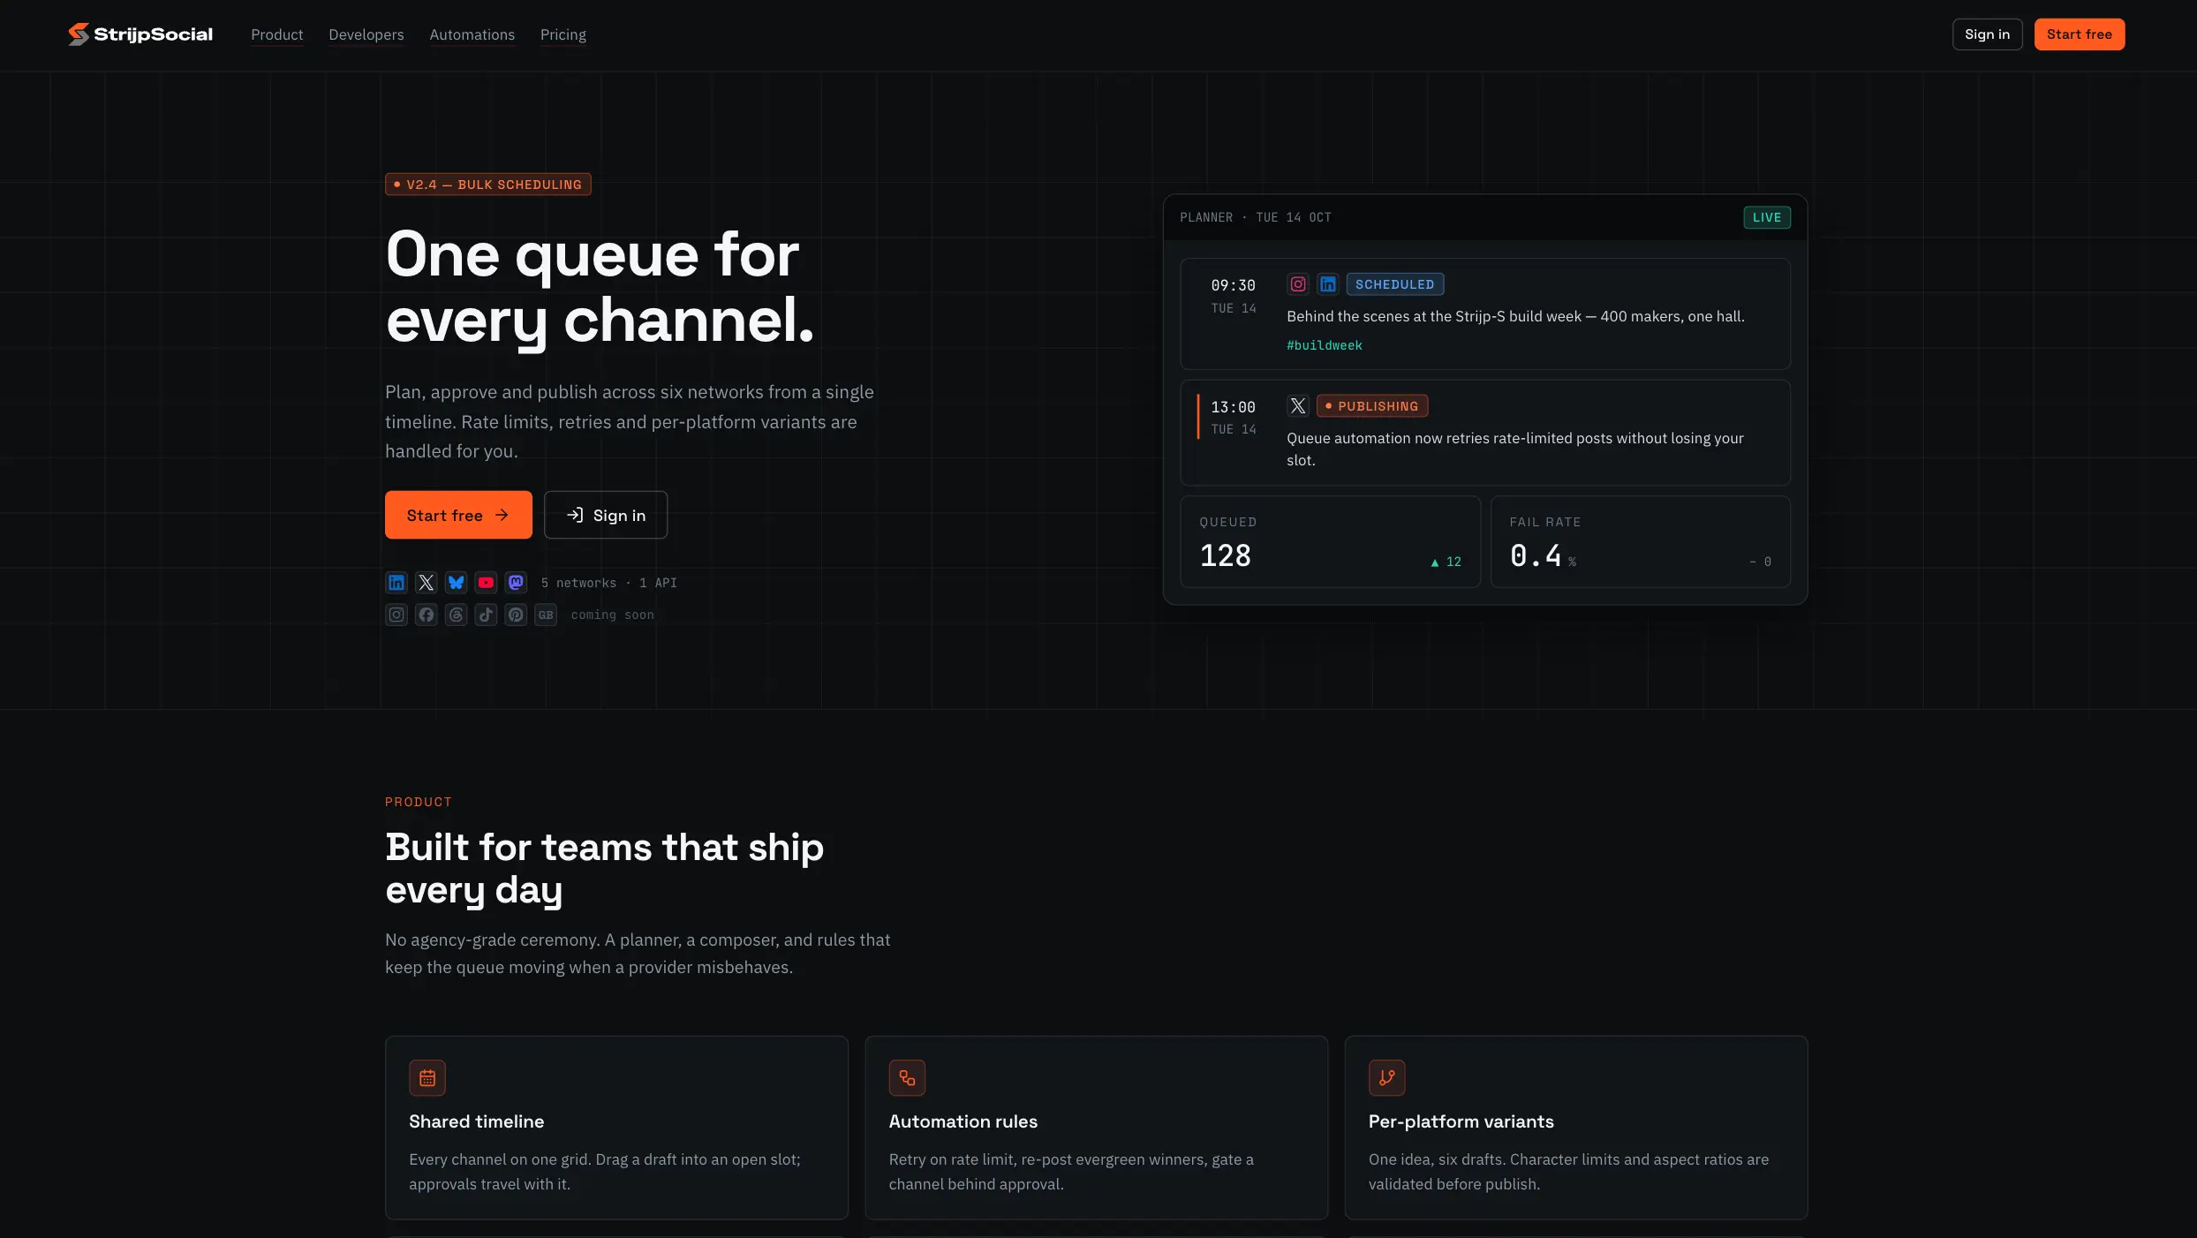Click the paragraph starting "Plan, approve and publish"

click(630, 421)
